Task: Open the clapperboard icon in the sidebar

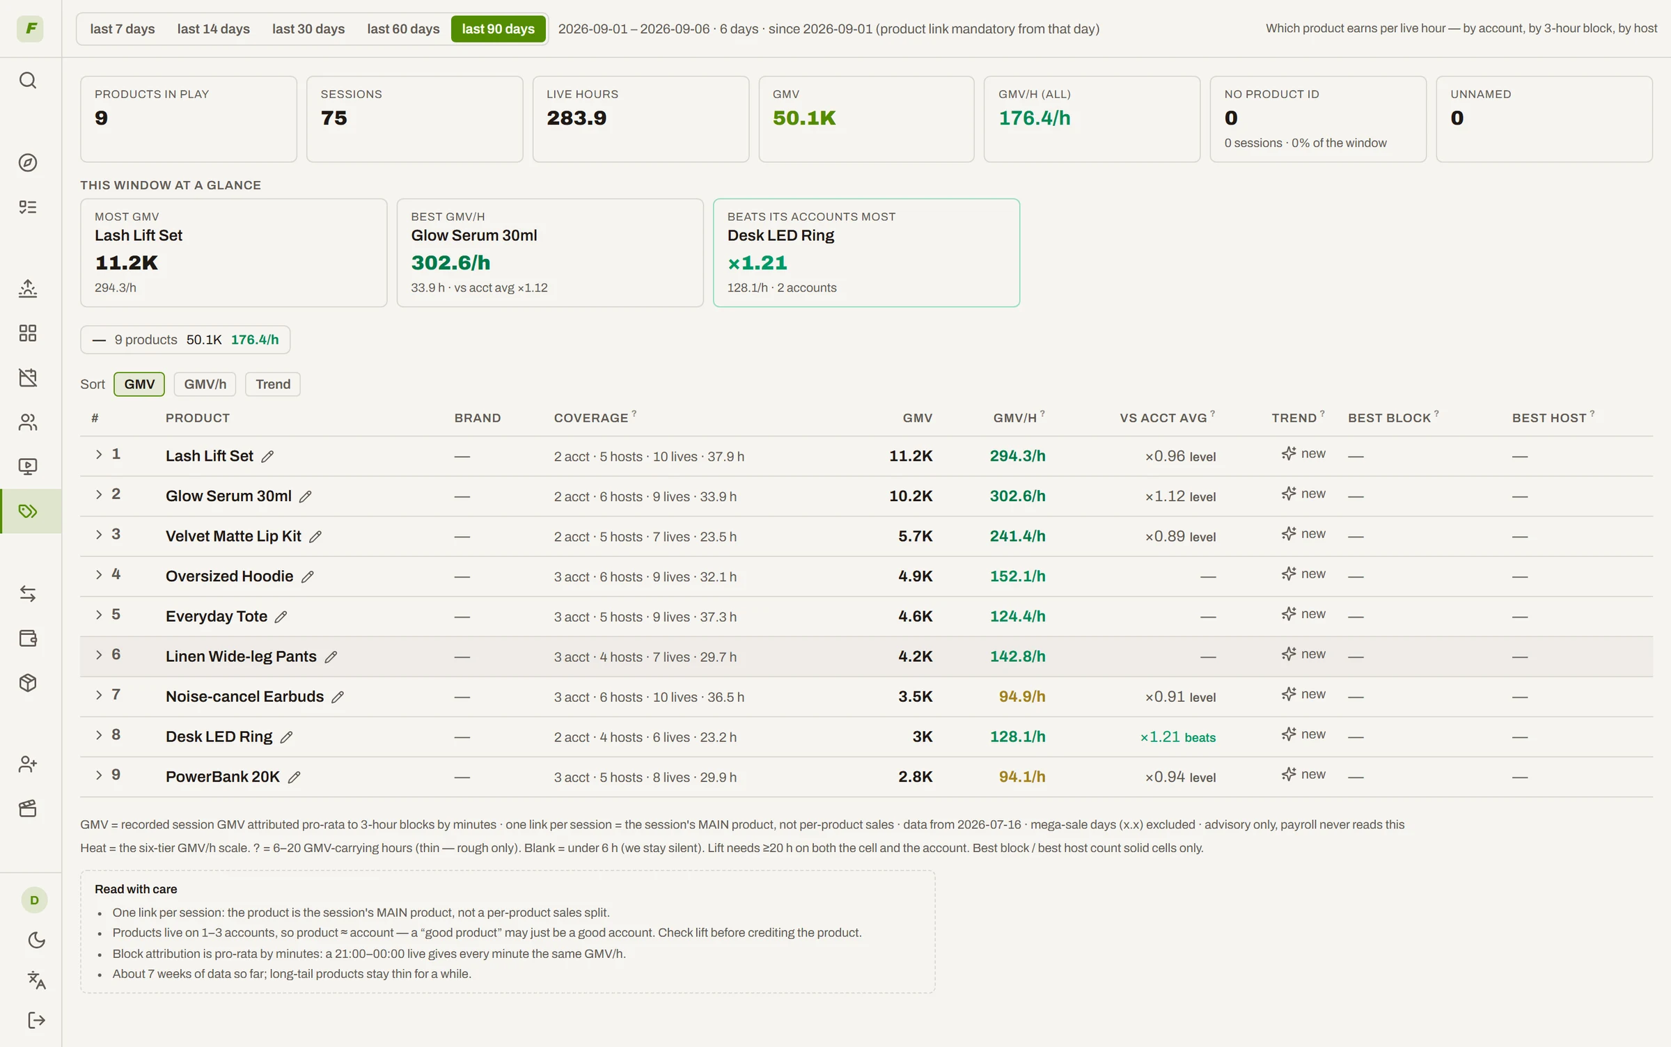Action: coord(28,808)
